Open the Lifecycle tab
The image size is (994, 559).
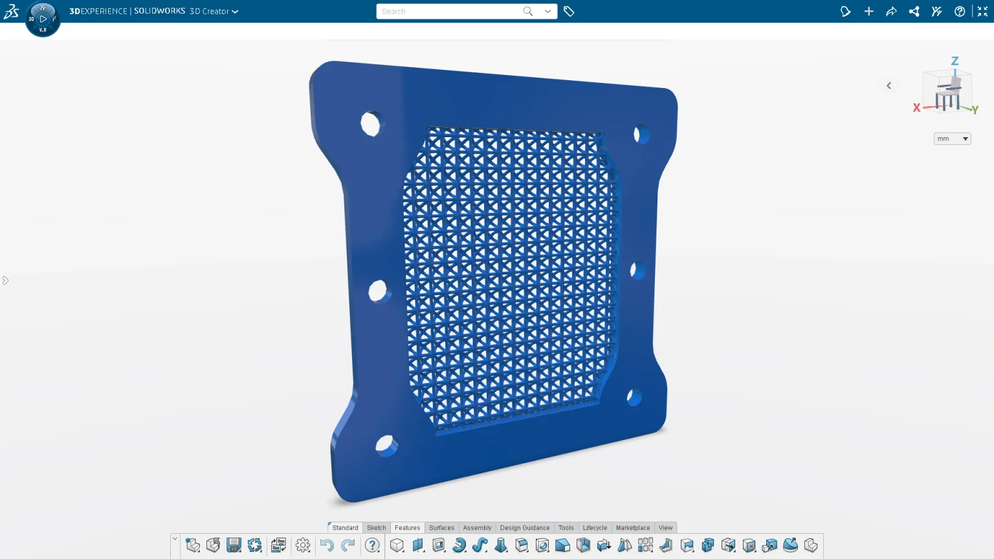click(595, 528)
